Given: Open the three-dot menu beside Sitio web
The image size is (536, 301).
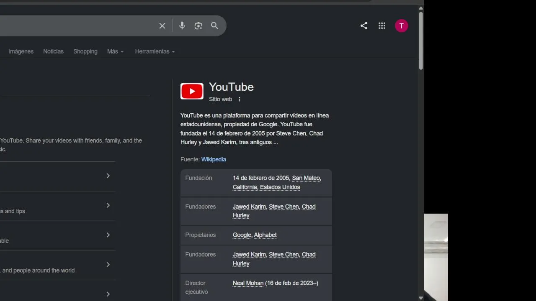Looking at the screenshot, I should click(x=240, y=99).
